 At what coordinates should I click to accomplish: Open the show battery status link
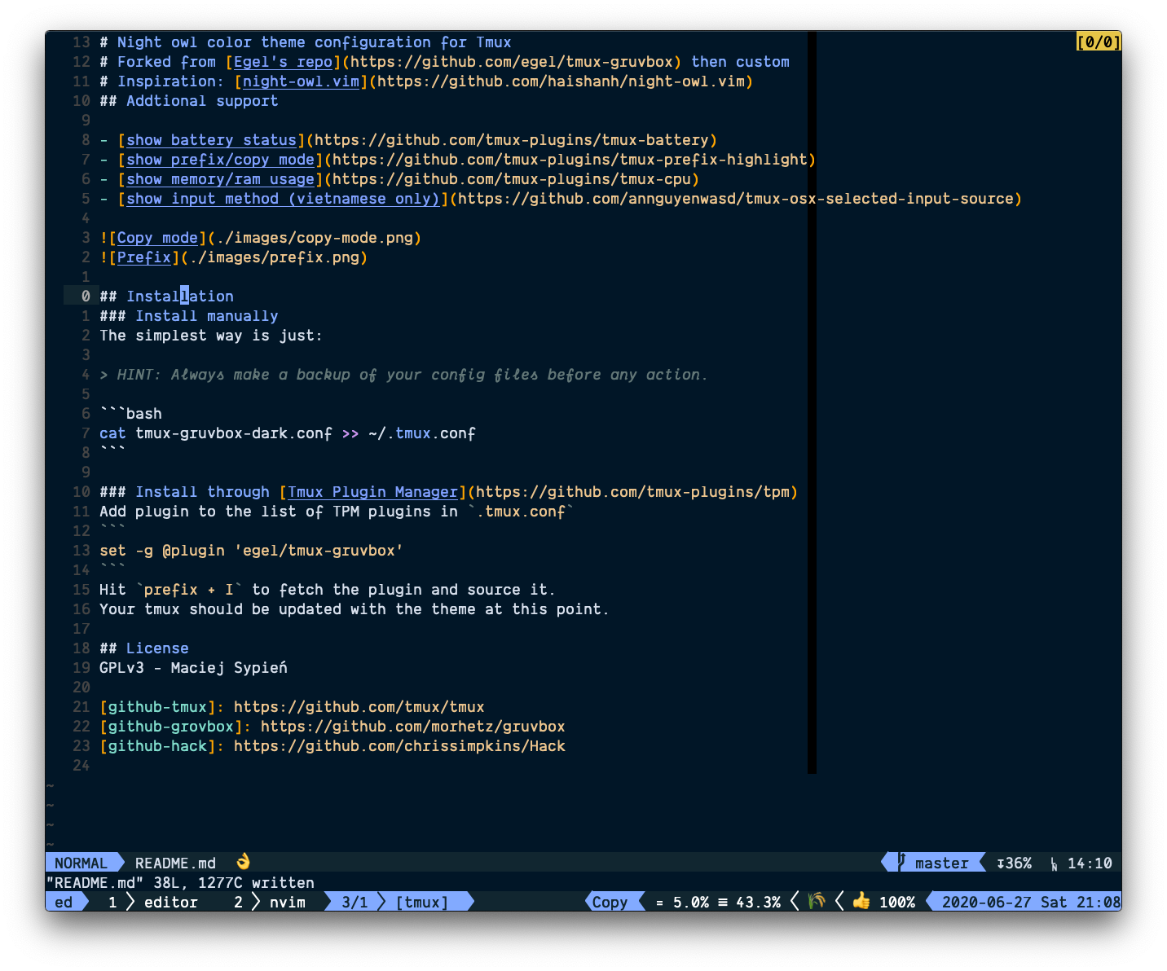click(211, 140)
